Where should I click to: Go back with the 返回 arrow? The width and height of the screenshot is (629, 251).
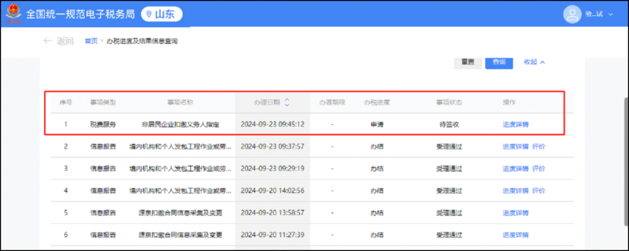click(59, 41)
